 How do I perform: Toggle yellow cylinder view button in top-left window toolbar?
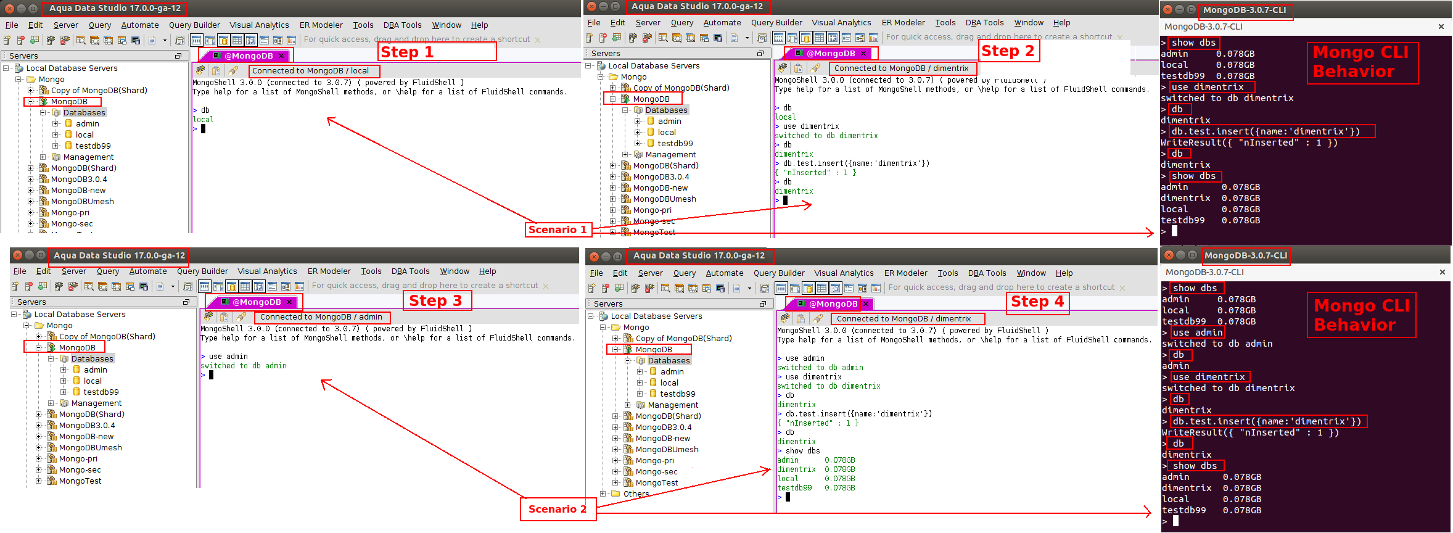[x=223, y=40]
